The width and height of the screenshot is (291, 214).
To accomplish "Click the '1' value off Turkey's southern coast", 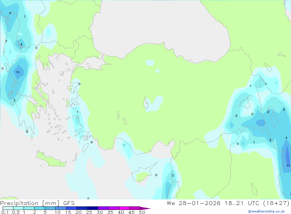I will coord(124,145).
